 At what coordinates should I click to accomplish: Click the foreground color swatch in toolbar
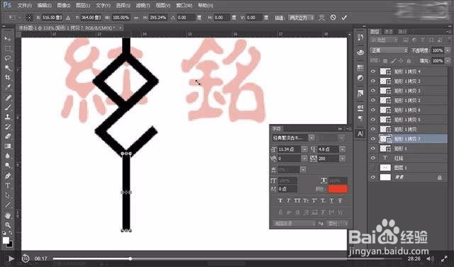pos(6,240)
